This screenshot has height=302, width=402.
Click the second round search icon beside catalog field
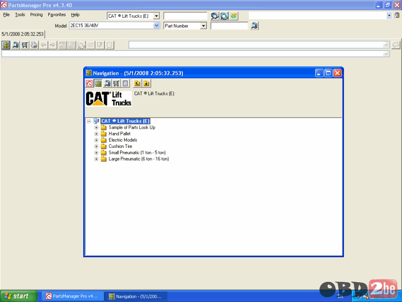(x=224, y=16)
